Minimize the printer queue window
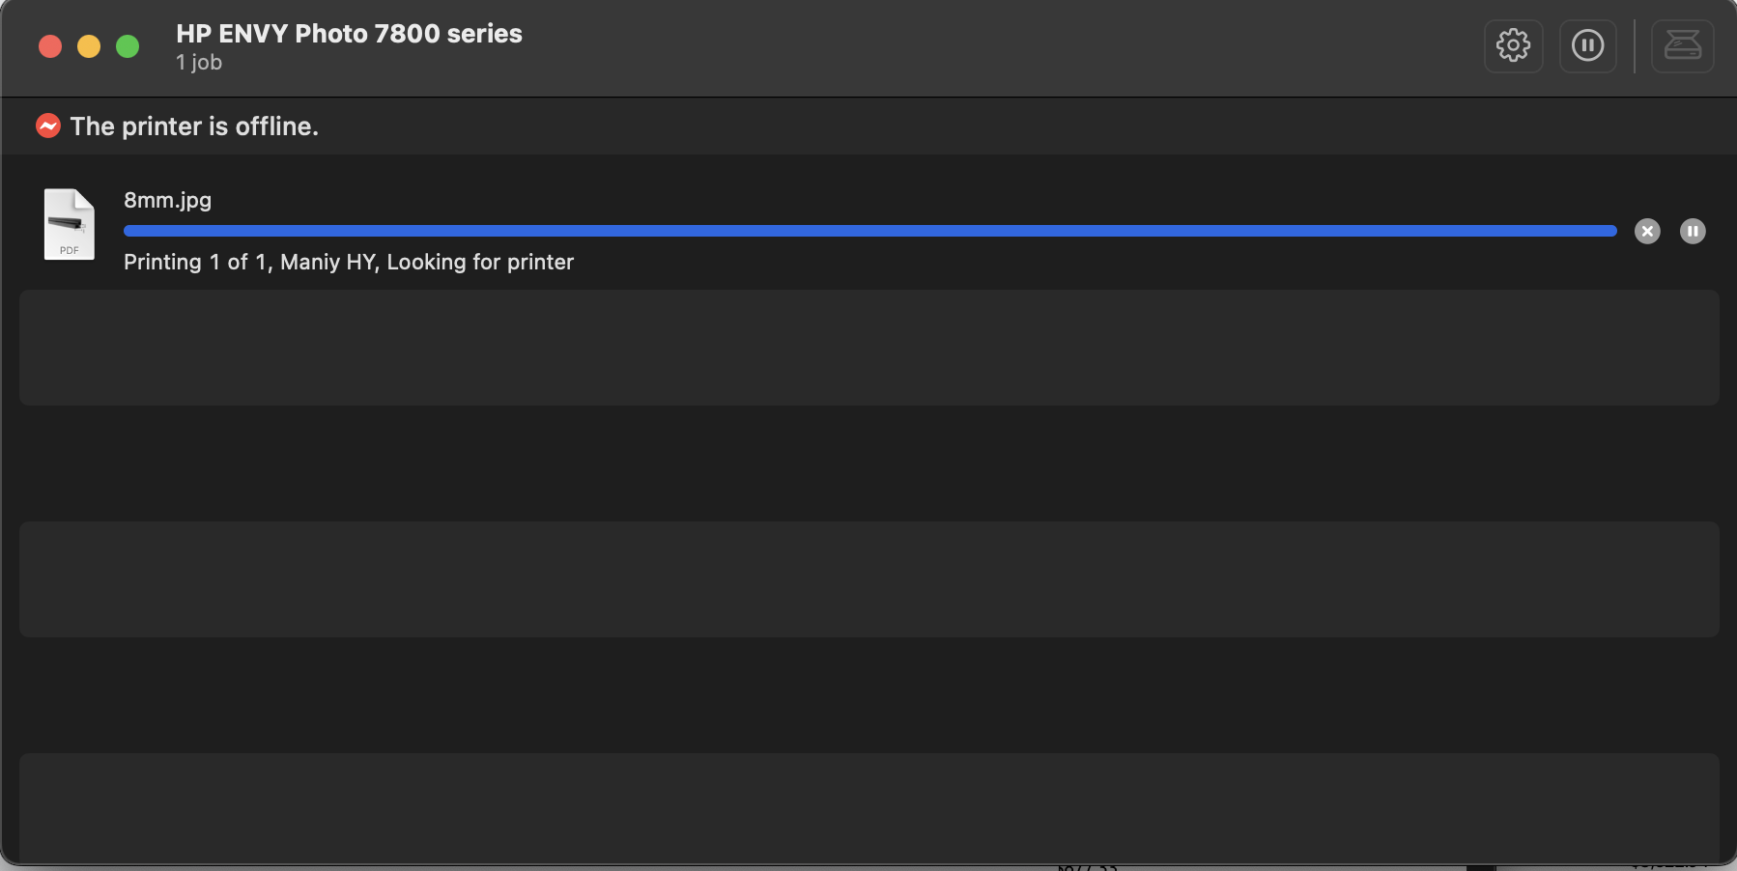This screenshot has width=1737, height=871. pos(89,46)
